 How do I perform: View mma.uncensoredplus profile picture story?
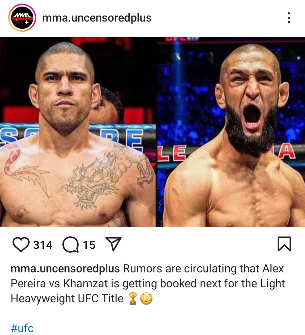pyautogui.click(x=22, y=18)
